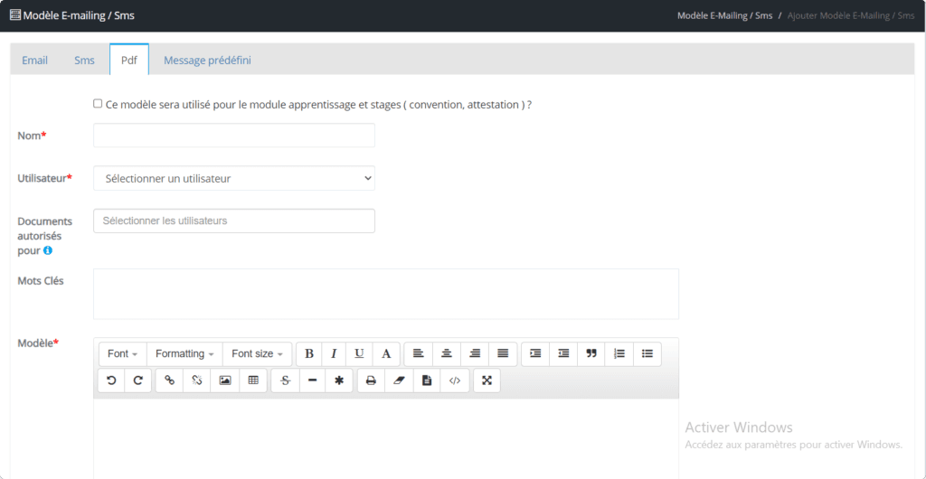Insert a bulleted list
Image resolution: width=926 pixels, height=479 pixels.
click(x=647, y=354)
